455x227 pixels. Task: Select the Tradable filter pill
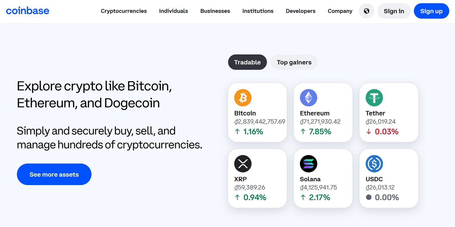click(247, 62)
